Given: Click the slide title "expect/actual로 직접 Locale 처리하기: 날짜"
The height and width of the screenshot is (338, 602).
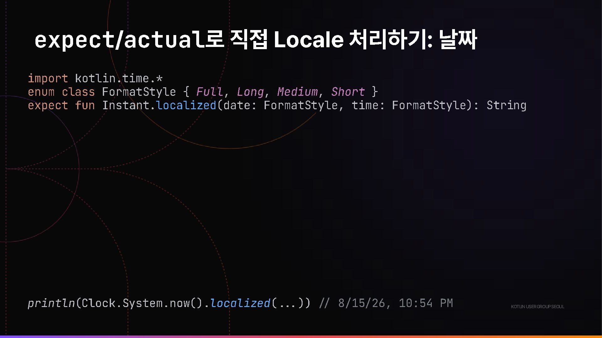Looking at the screenshot, I should [x=256, y=40].
